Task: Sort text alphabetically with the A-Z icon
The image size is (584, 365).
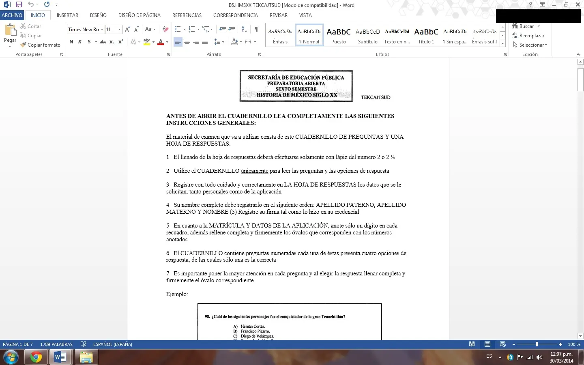Action: (244, 29)
